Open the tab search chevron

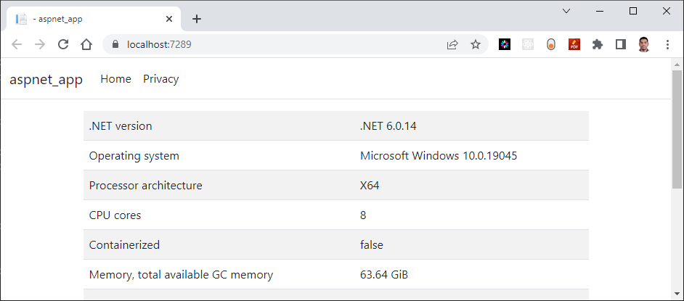566,12
